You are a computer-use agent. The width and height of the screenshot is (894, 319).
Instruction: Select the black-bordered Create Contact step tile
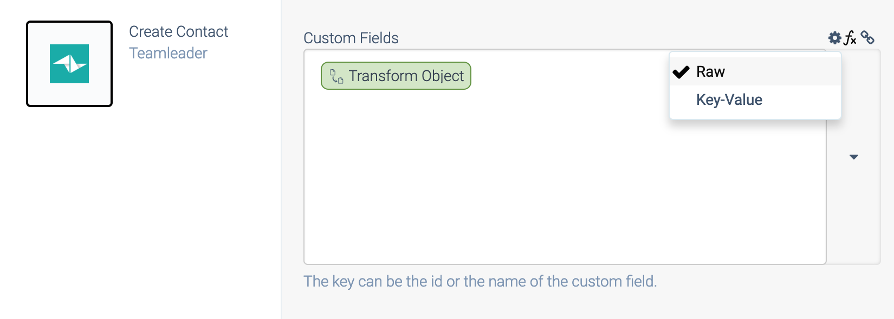tap(69, 64)
